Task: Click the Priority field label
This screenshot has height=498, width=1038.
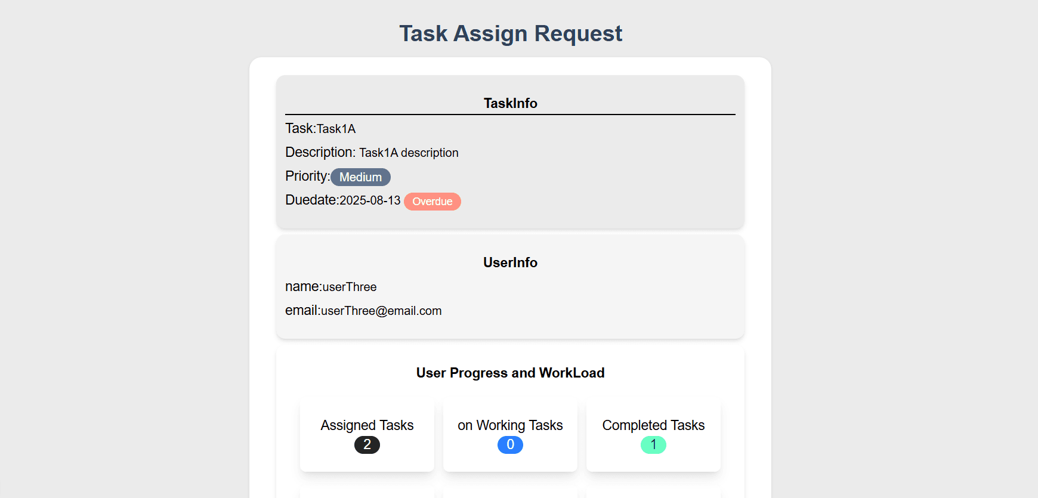Action: 307,177
